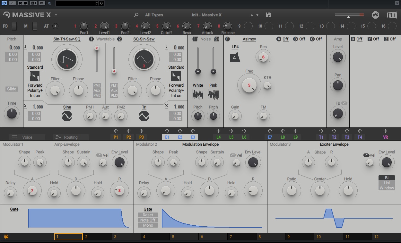
Task: Select the E1 envelope modulator tab
Action: (x=167, y=137)
